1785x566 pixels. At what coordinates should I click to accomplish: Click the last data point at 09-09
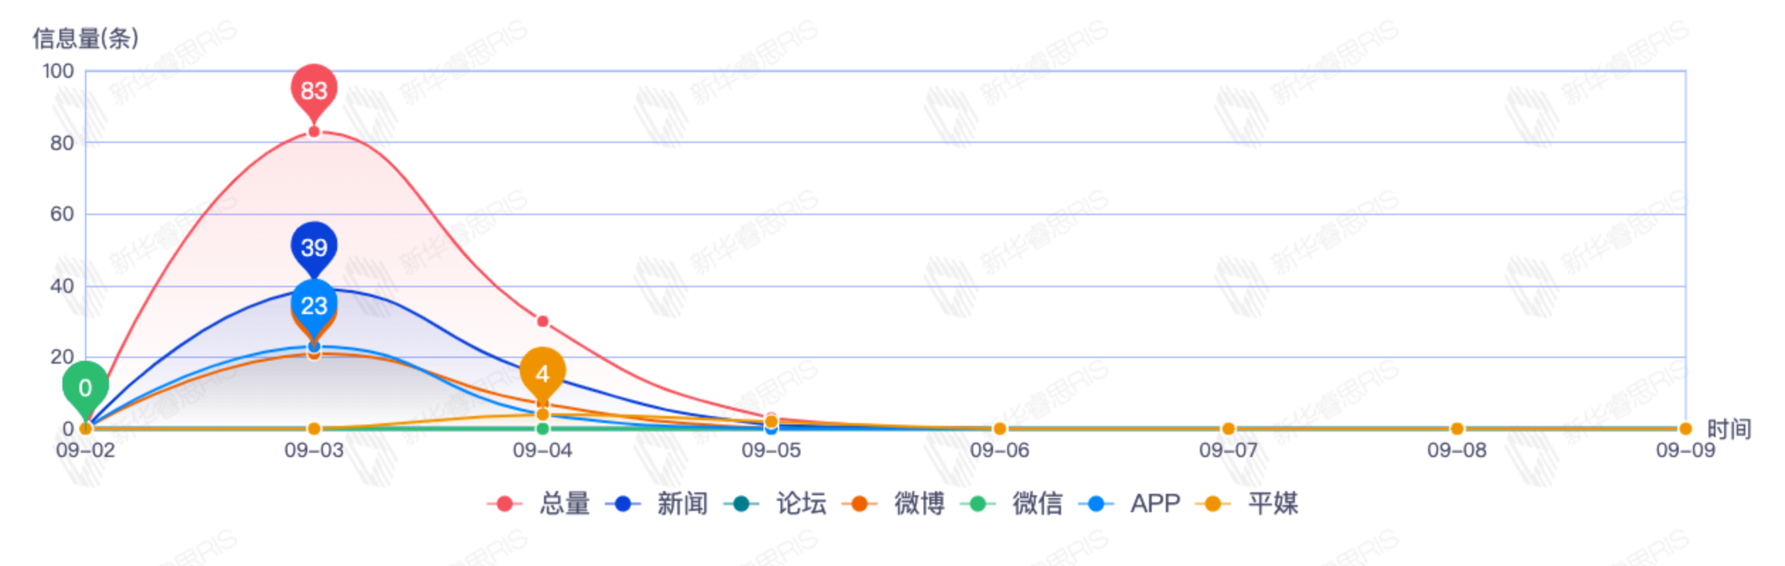(1685, 429)
